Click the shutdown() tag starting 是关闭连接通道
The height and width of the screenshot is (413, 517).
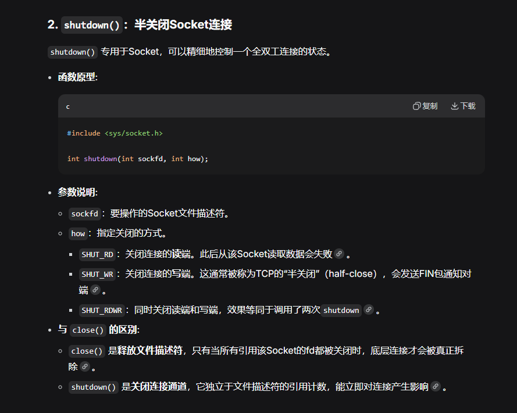[93, 387]
